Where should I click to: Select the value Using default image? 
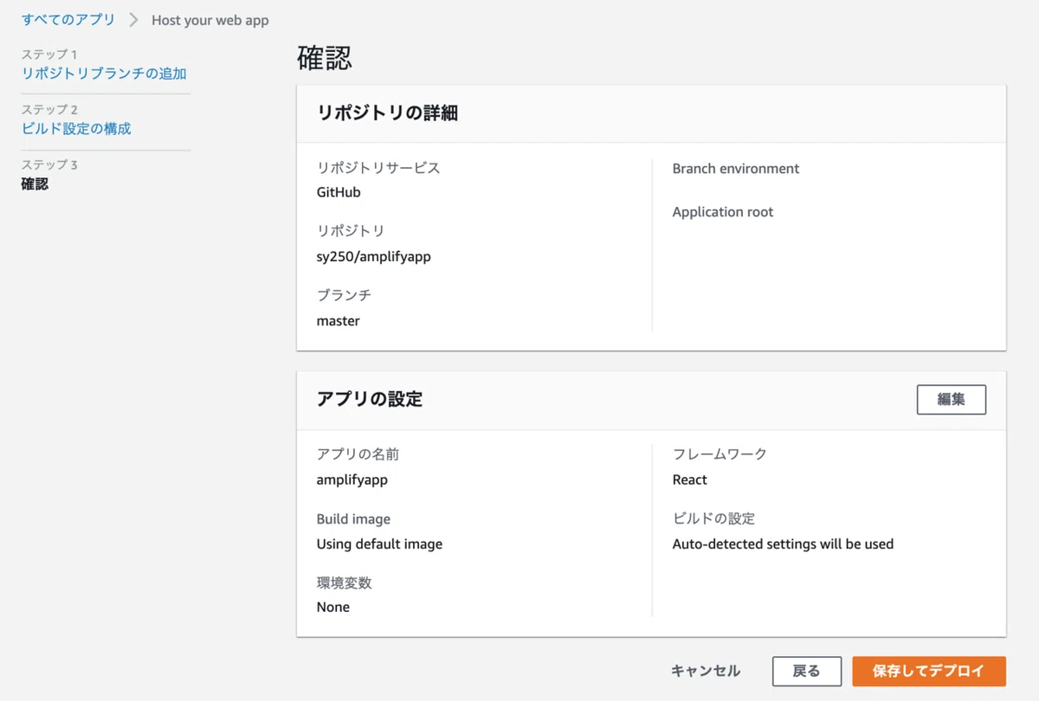coord(379,544)
